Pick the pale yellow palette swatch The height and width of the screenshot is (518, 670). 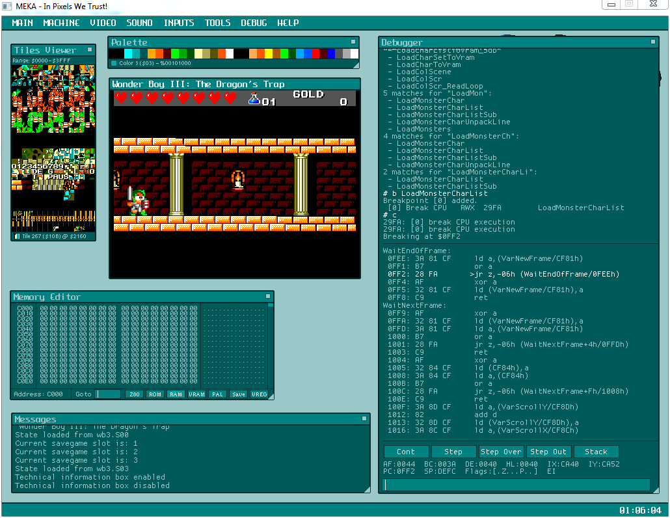(x=198, y=53)
